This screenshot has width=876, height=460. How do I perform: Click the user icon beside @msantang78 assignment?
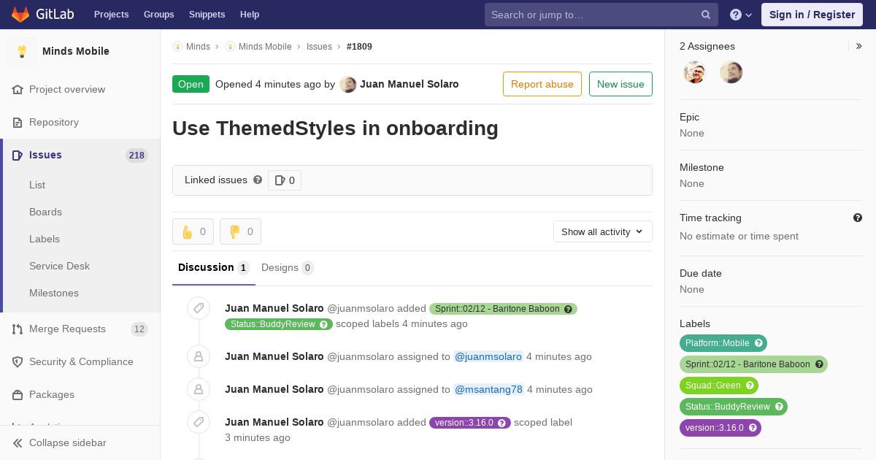click(199, 389)
